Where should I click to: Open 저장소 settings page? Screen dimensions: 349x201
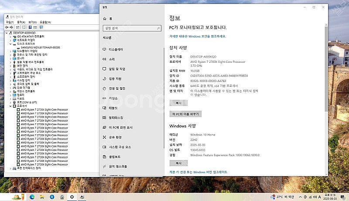131,98
